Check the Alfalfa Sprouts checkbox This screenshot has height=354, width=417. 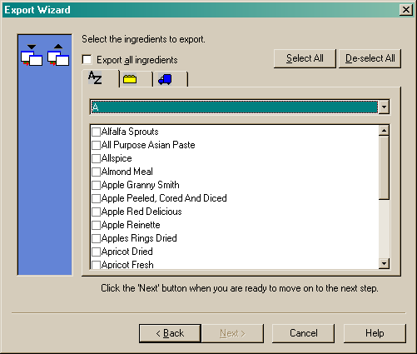(x=96, y=132)
